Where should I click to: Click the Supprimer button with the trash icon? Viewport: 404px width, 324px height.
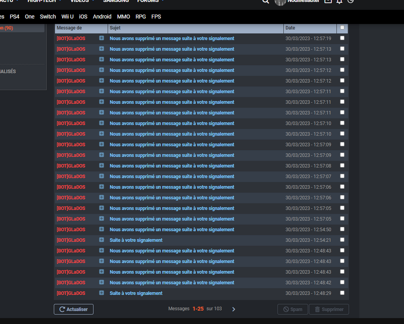click(x=329, y=309)
